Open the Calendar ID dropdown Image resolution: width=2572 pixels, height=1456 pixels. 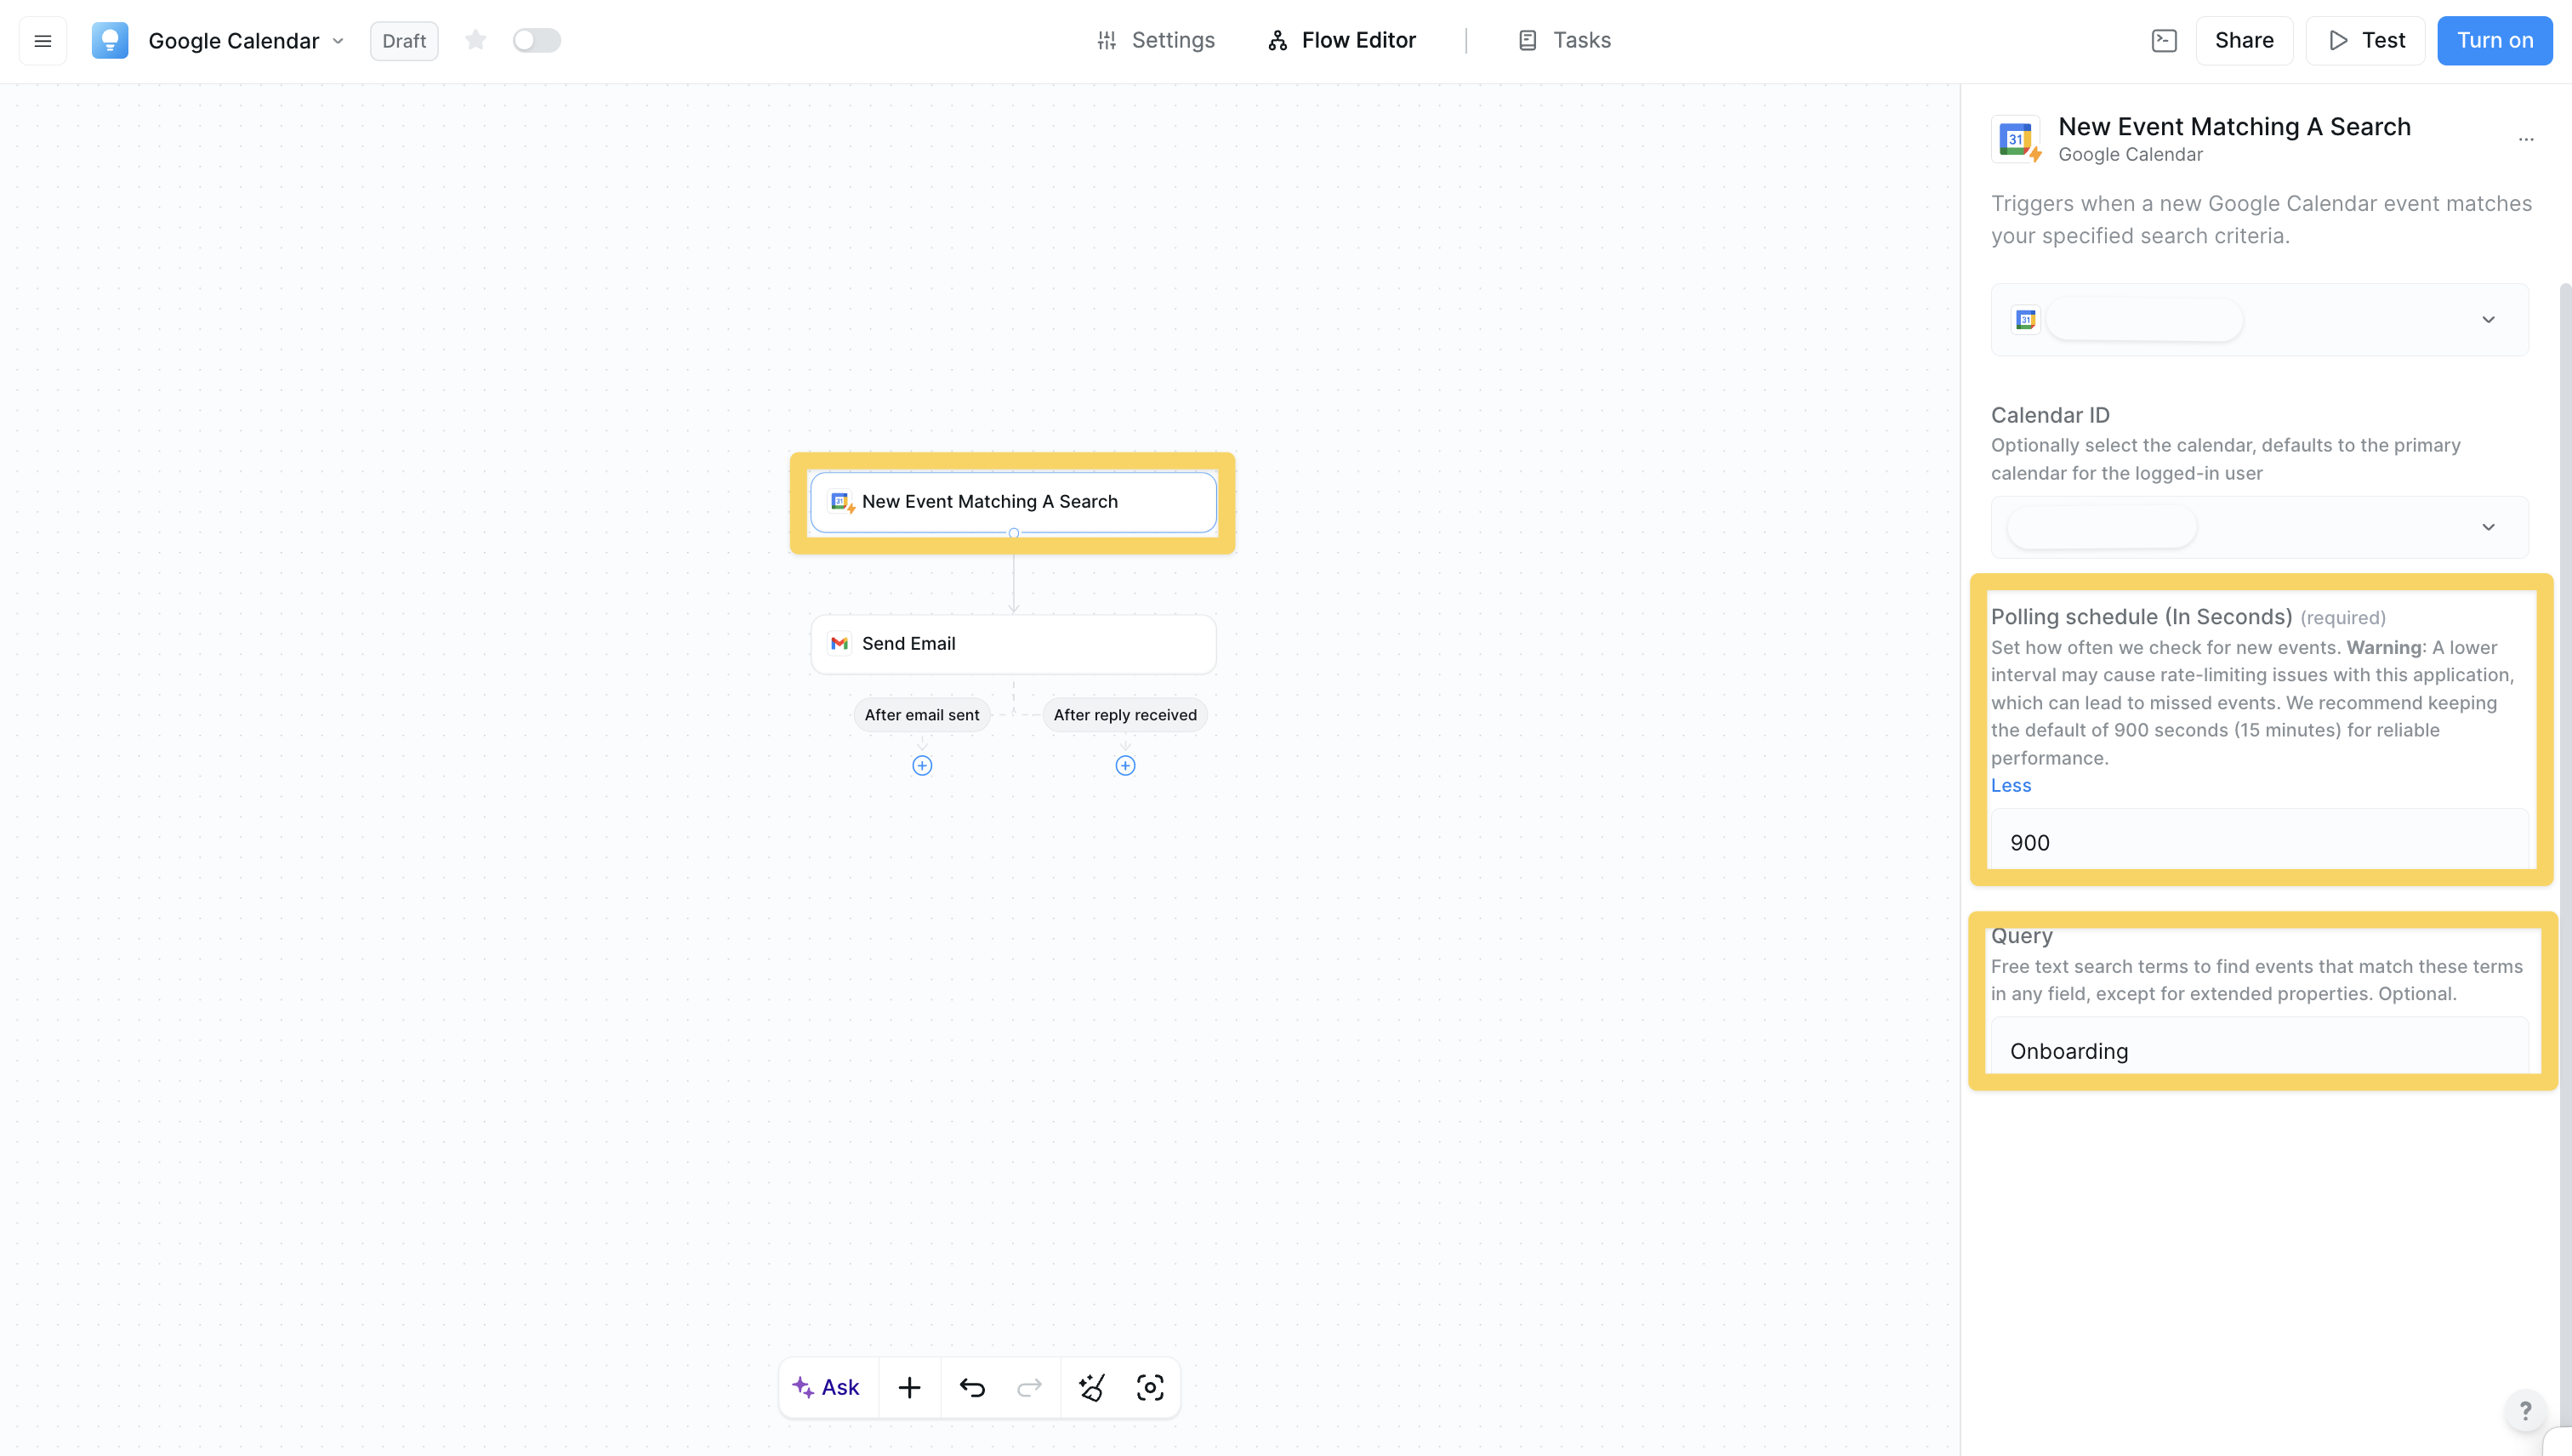coord(2488,527)
